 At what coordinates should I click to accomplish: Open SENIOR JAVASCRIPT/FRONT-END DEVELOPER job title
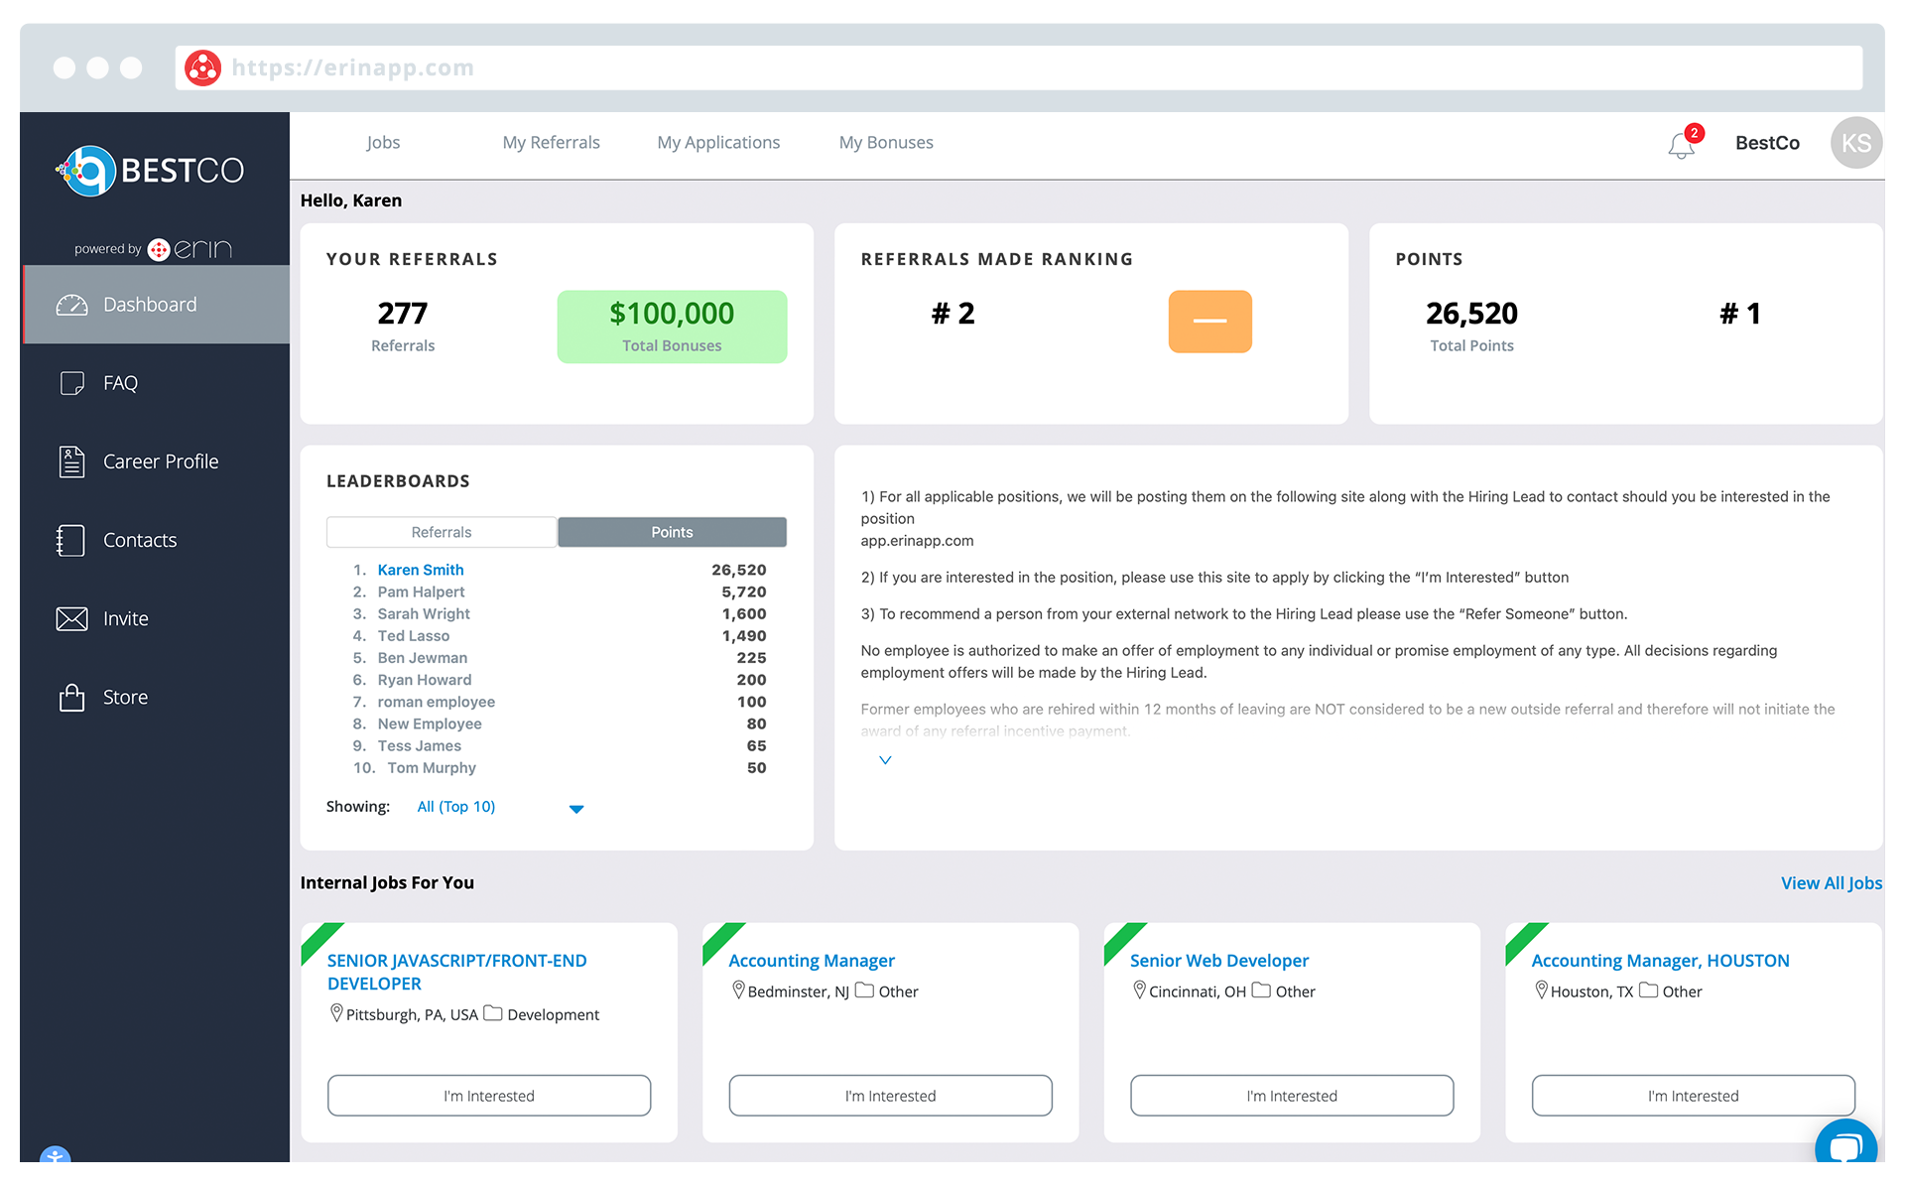[456, 972]
